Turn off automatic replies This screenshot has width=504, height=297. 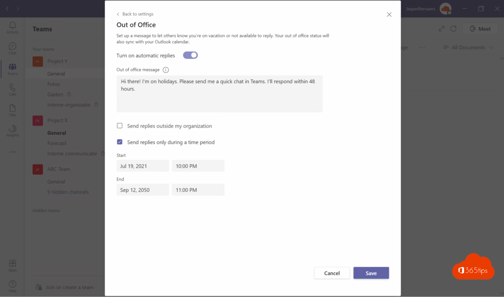[x=190, y=56]
